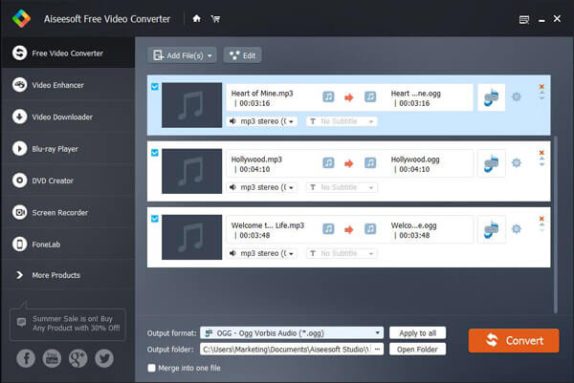Open the Add File(s) dropdown
574x383 pixels.
pos(183,55)
